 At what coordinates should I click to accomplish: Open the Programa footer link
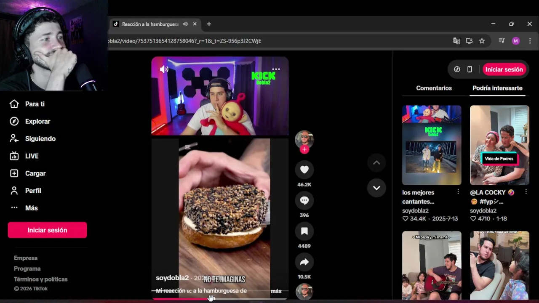pyautogui.click(x=27, y=268)
